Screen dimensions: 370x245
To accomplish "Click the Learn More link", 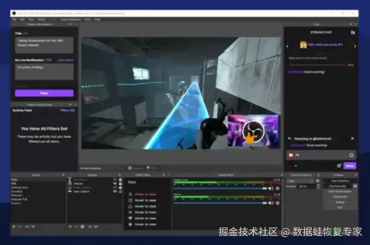I will [x=66, y=60].
